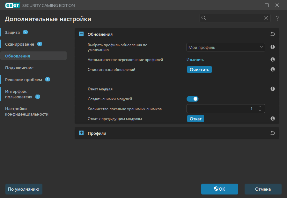Open the Подключение settings category

point(19,68)
